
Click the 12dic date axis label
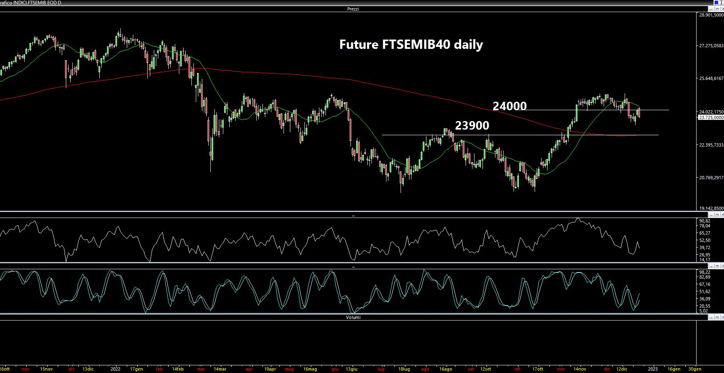[x=621, y=369]
